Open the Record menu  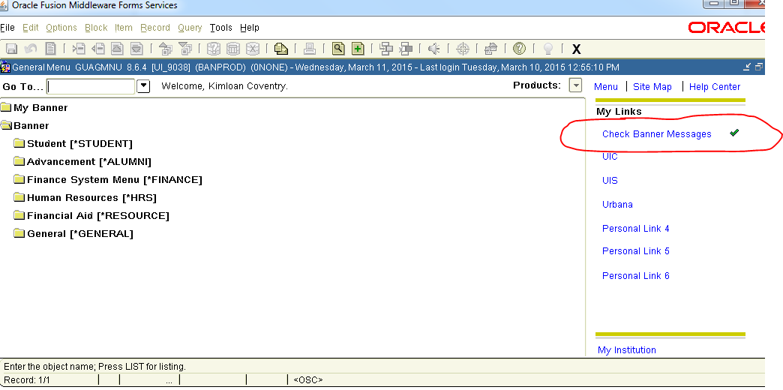coord(154,28)
